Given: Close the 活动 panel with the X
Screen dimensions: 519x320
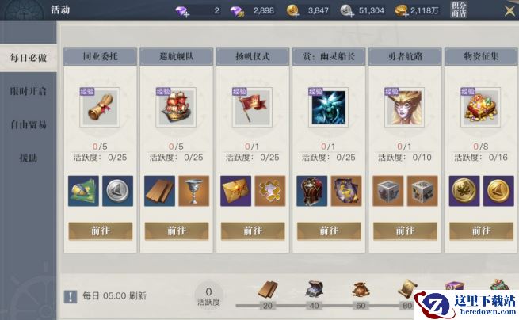Looking at the screenshot, I should (x=509, y=10).
